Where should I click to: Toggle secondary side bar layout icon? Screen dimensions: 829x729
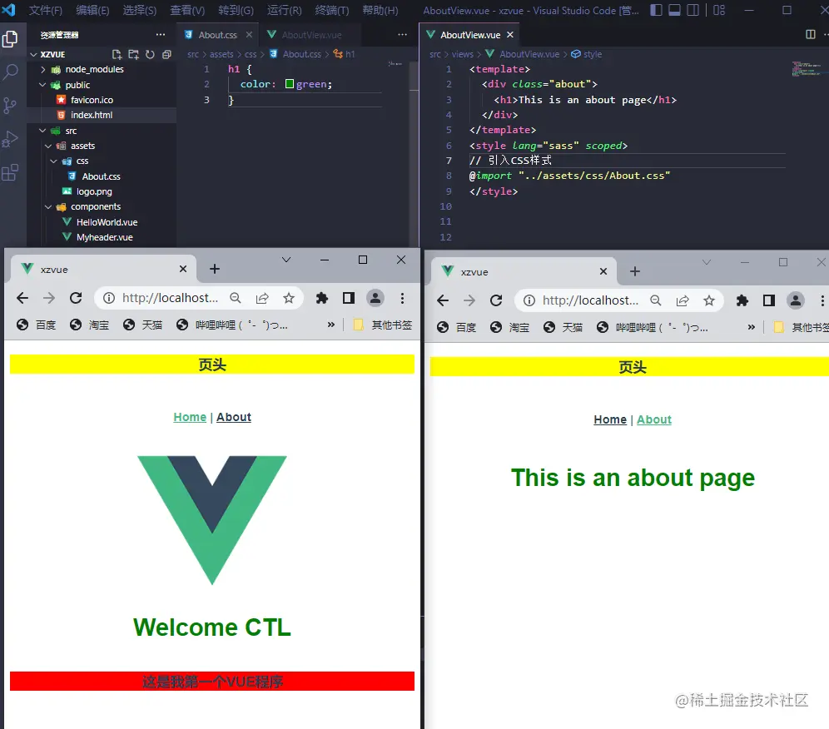(x=693, y=10)
